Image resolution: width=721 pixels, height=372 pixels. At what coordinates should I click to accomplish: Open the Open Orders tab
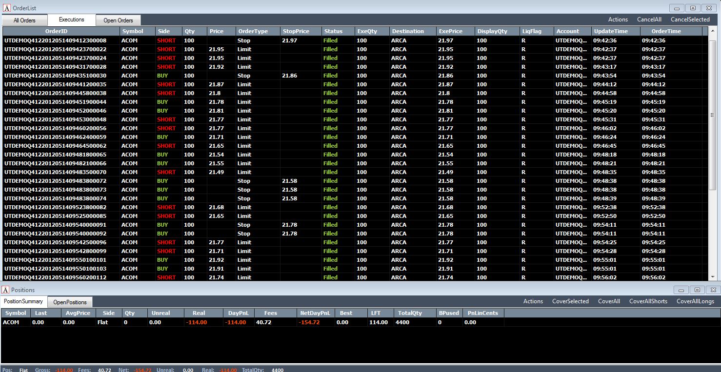click(x=118, y=20)
